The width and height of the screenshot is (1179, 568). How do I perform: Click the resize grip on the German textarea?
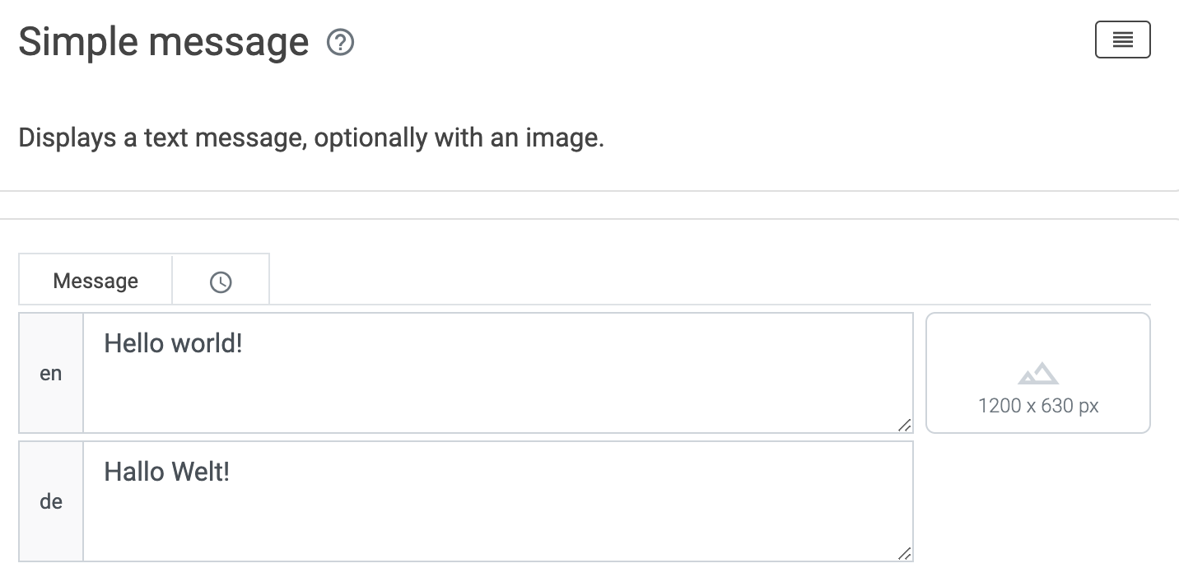[905, 554]
